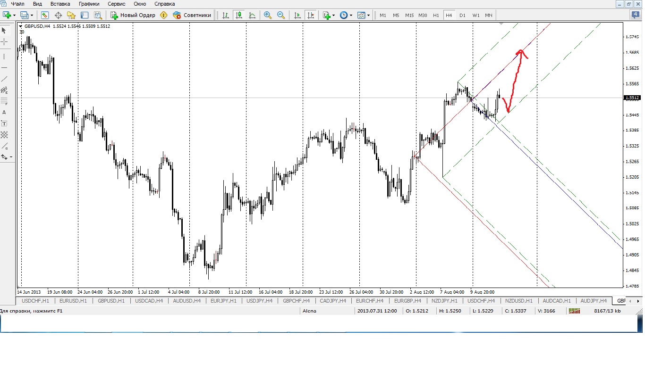Switch chart to bar chart mode
Screen dimensions: 645x387
click(226, 15)
